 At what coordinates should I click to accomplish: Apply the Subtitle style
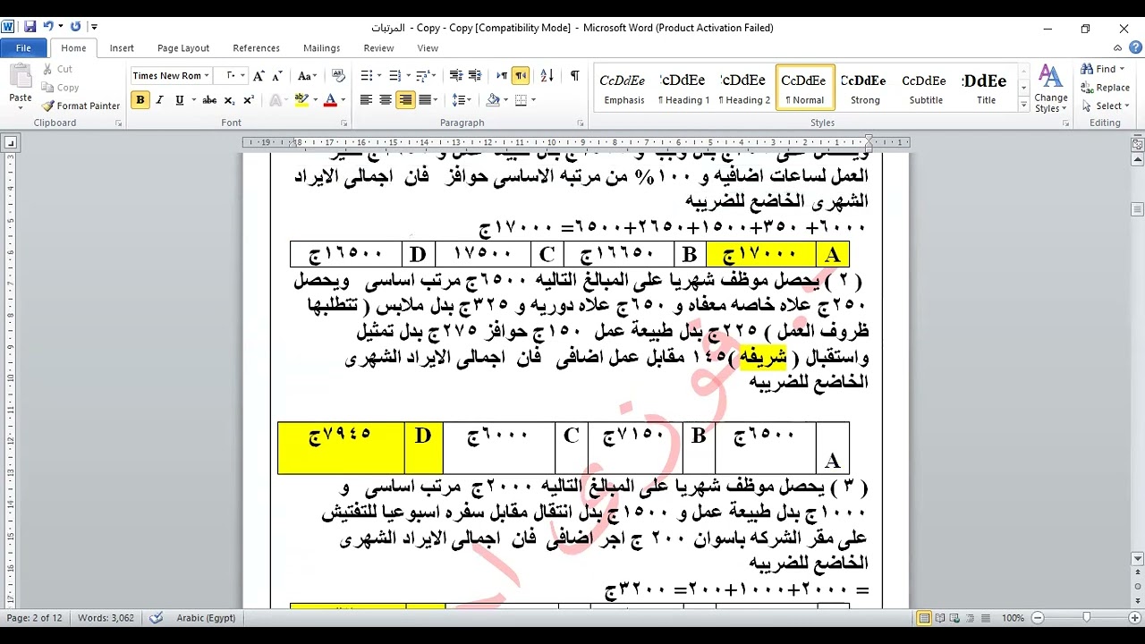click(x=926, y=88)
